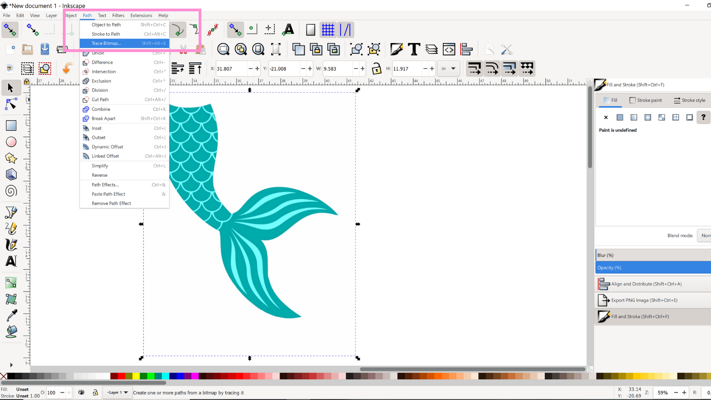This screenshot has height=400, width=711.
Task: Lock the current layer via the padlock icon
Action: pos(95,393)
